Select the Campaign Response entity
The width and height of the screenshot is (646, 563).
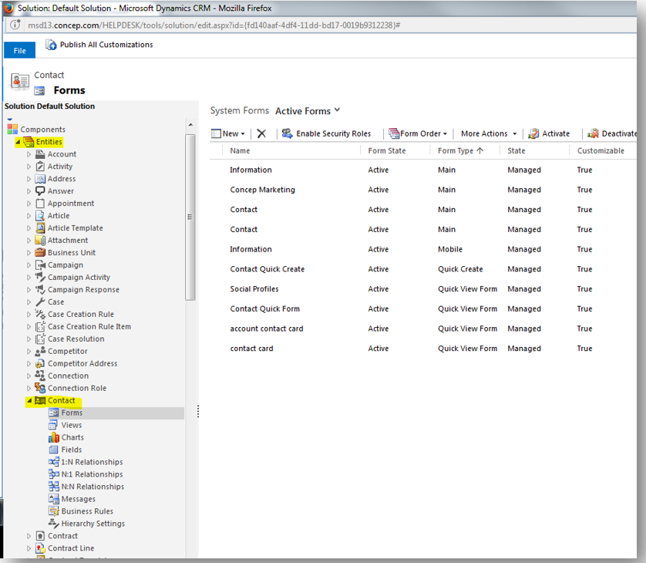(x=83, y=290)
